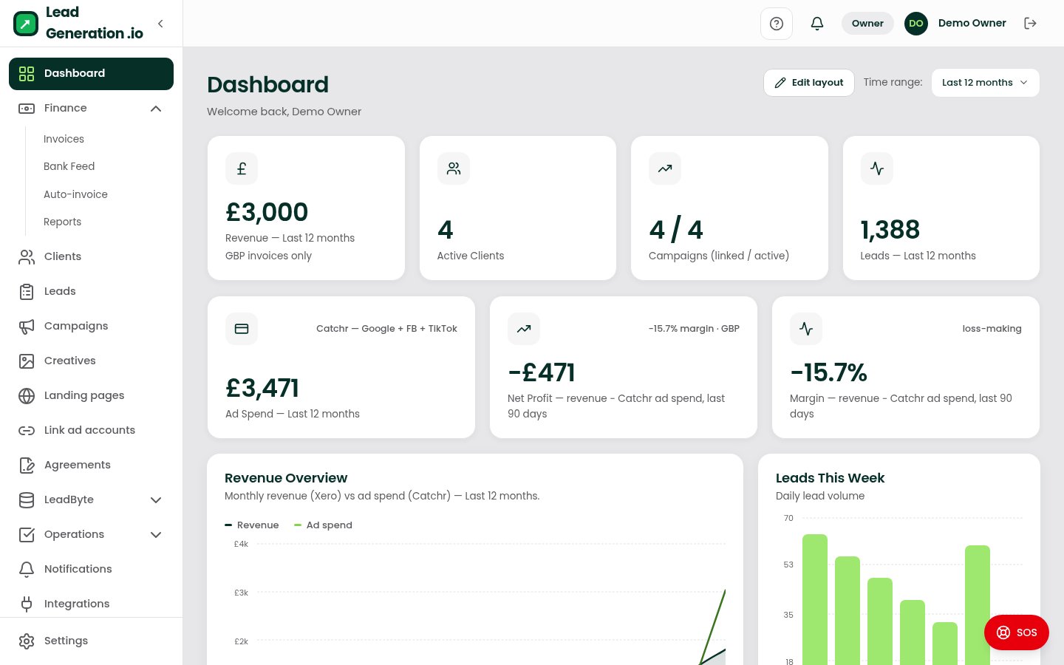Click the Edit layout button

point(809,83)
